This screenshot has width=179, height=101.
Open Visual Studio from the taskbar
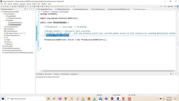pyautogui.click(x=60, y=98)
